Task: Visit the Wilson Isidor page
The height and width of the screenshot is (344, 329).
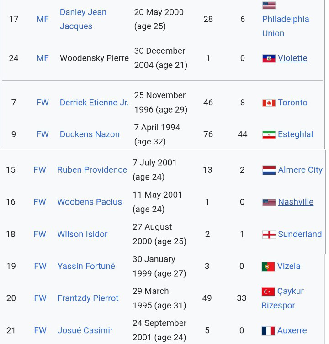Action: [x=82, y=234]
